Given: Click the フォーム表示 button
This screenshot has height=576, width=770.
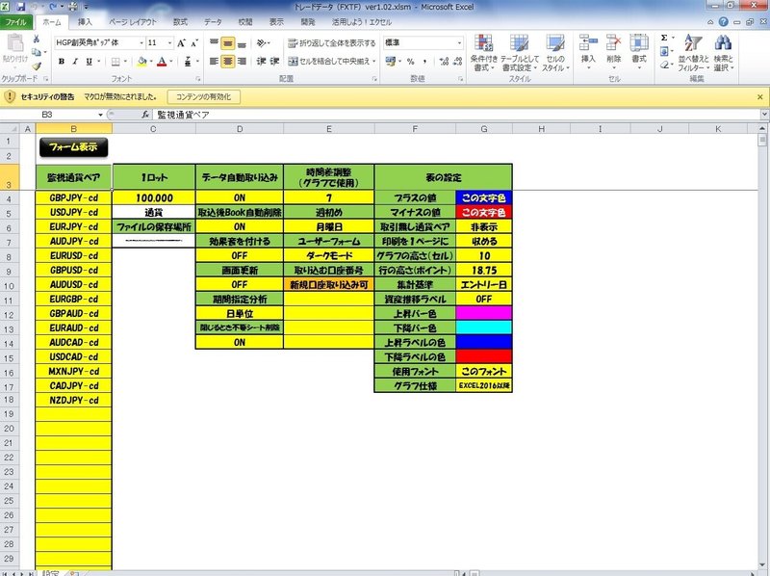Looking at the screenshot, I should tap(74, 147).
